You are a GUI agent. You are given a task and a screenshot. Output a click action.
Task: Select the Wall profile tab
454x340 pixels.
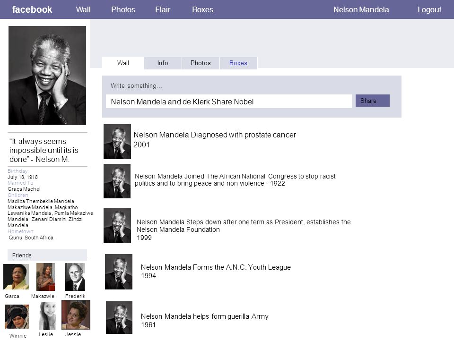pos(123,63)
